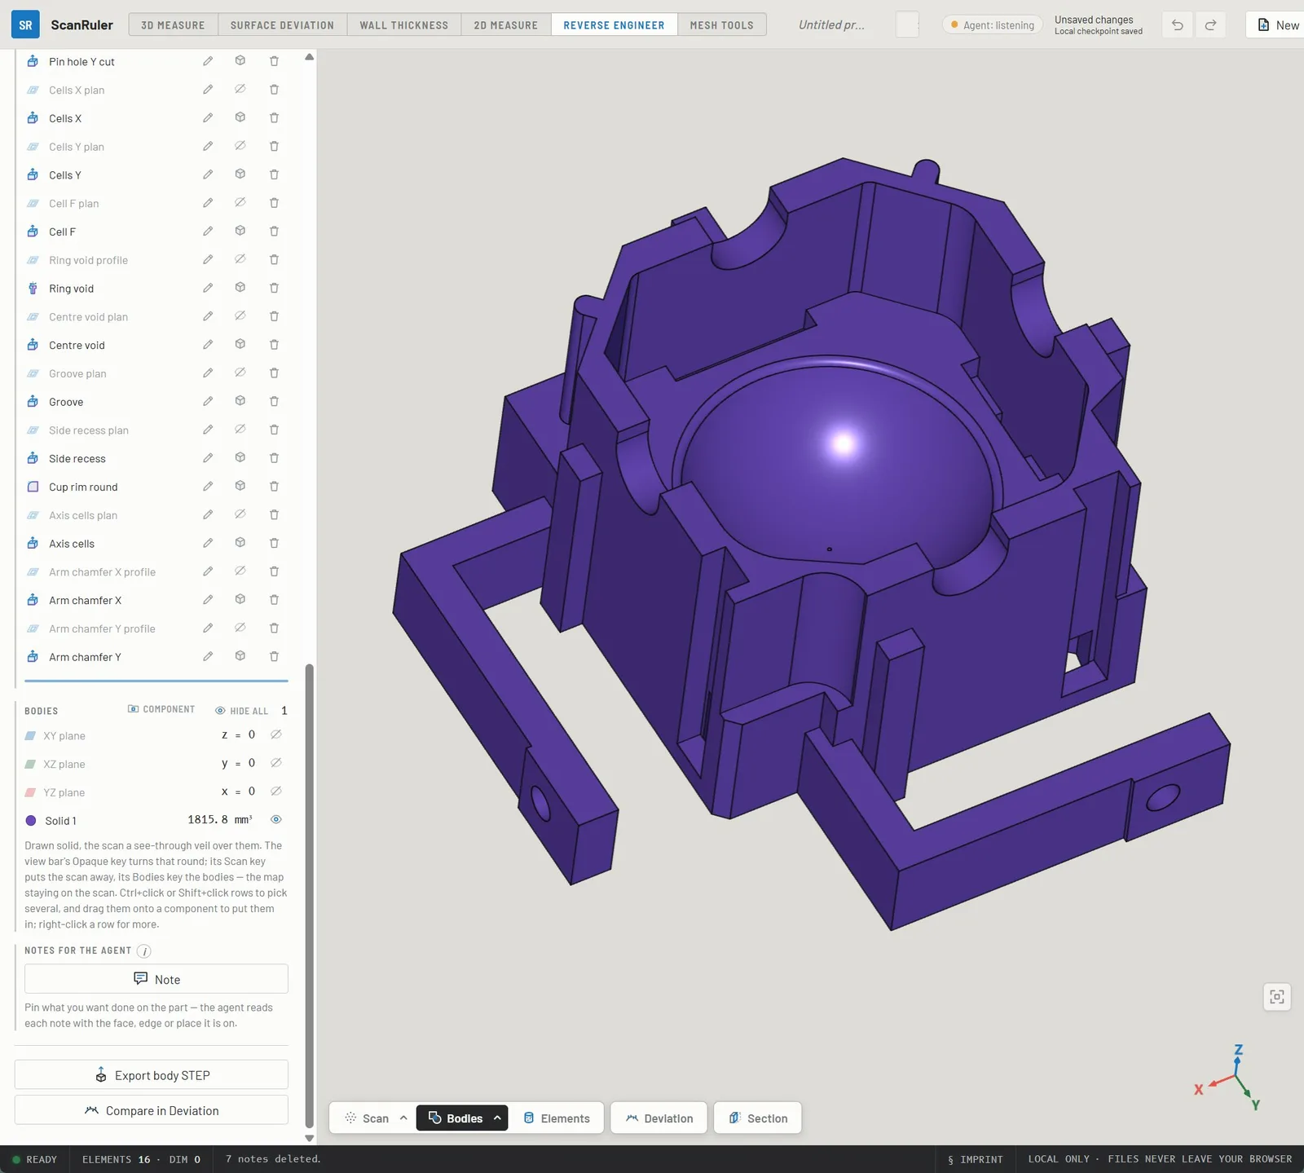Edit the Arm chamfer Y feature
Screen dimensions: 1304x1173
(x=208, y=657)
